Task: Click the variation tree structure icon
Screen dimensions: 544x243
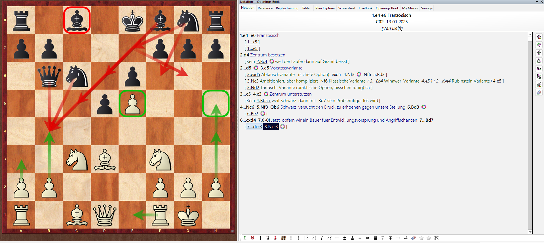Action: pyautogui.click(x=539, y=77)
